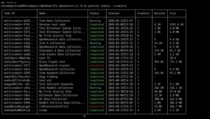Click the 'Crawlers' column header
The image size is (210, 119).
pos(143,13)
